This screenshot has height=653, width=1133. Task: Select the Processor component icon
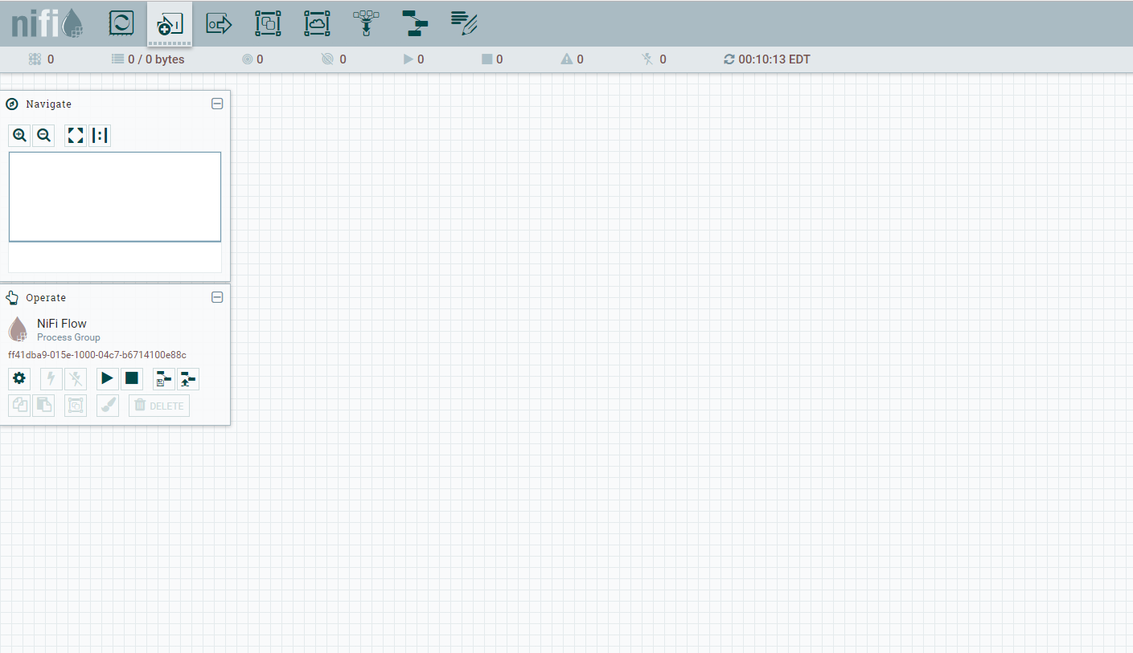click(x=121, y=23)
